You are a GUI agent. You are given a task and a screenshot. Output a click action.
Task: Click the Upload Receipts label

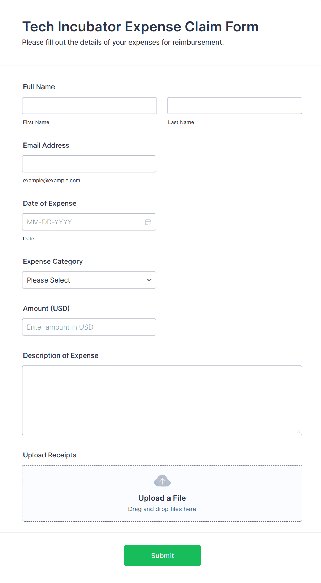coord(50,455)
